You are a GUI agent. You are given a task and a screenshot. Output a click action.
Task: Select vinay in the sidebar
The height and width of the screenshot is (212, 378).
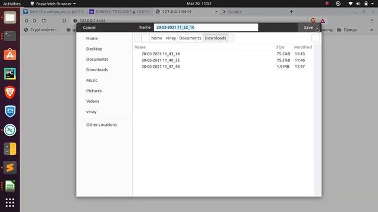tap(92, 112)
